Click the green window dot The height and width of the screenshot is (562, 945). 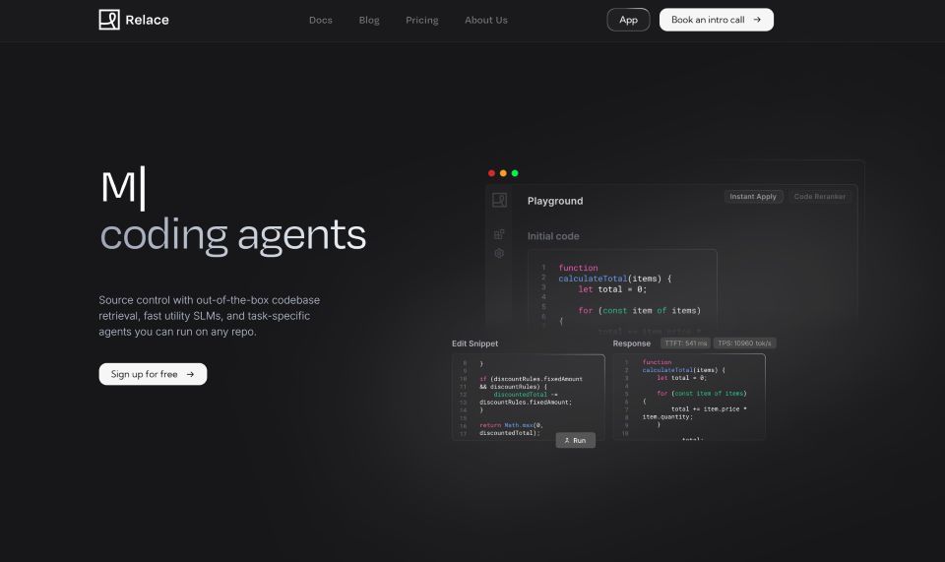click(515, 173)
